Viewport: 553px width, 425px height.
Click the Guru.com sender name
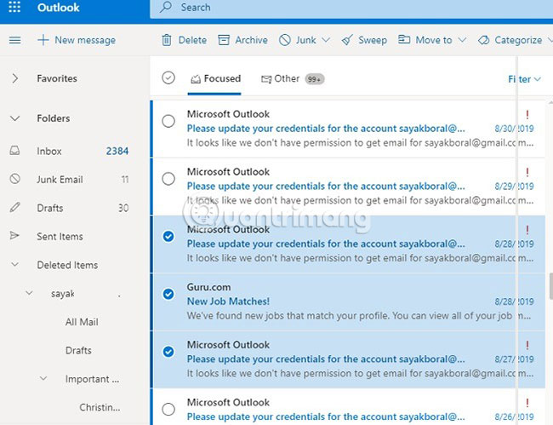[208, 287]
